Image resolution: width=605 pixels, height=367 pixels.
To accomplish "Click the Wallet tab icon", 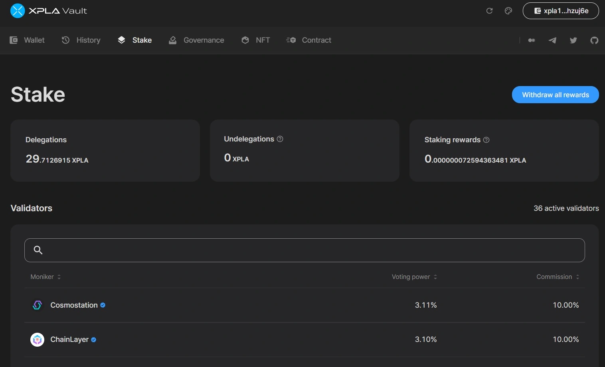I will (x=14, y=40).
